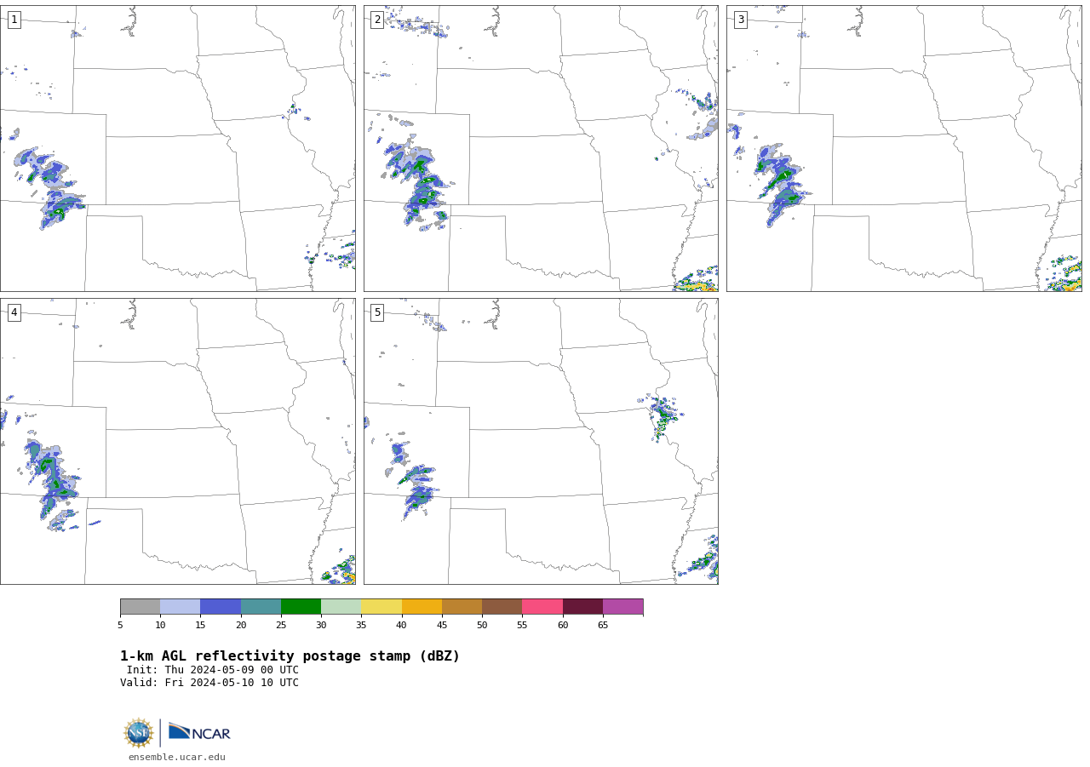
Task: Click the pale green 30-35 dBZ swatch
Action: pos(341,606)
